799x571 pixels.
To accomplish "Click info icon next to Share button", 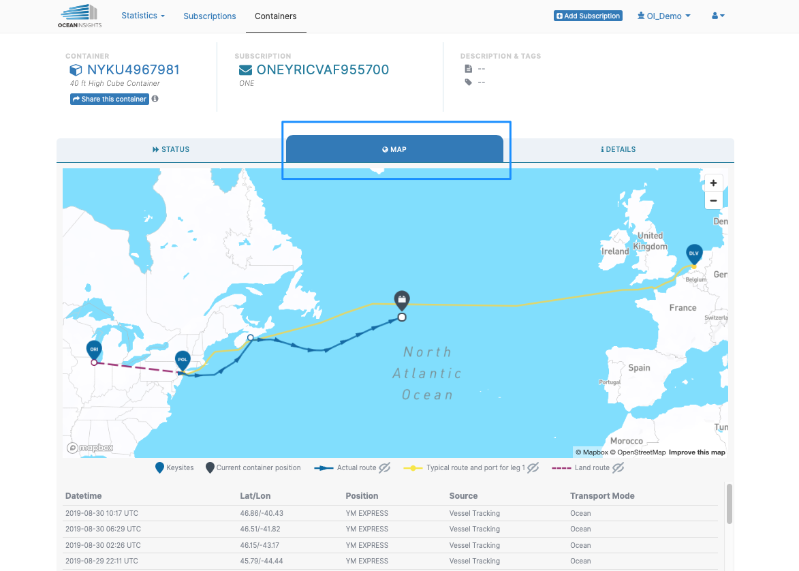I will (x=155, y=99).
